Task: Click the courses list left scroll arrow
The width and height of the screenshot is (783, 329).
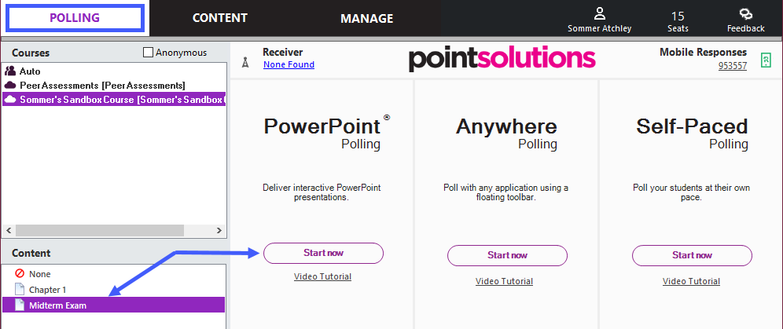Action: [x=9, y=230]
